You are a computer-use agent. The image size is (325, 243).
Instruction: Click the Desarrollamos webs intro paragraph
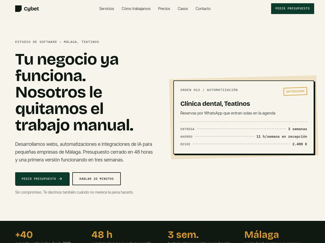[x=84, y=152]
